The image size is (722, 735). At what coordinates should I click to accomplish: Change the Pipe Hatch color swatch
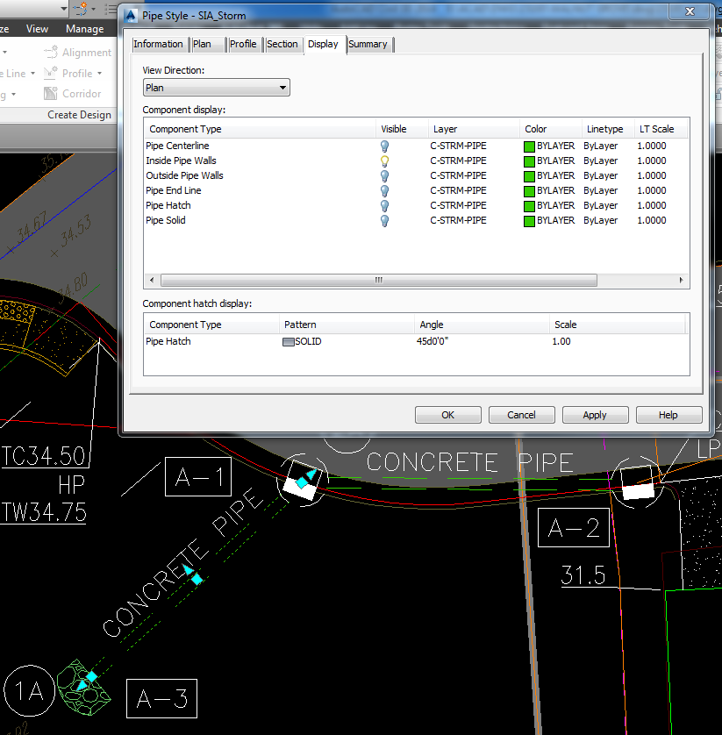point(529,206)
